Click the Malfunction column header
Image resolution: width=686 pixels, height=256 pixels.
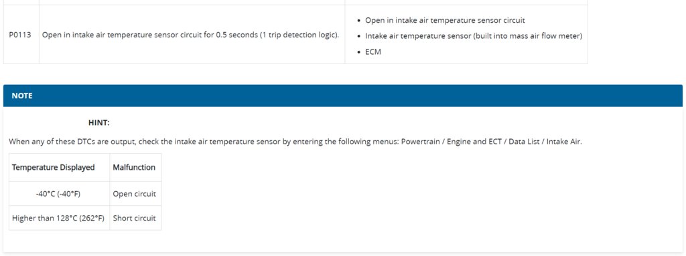(135, 167)
